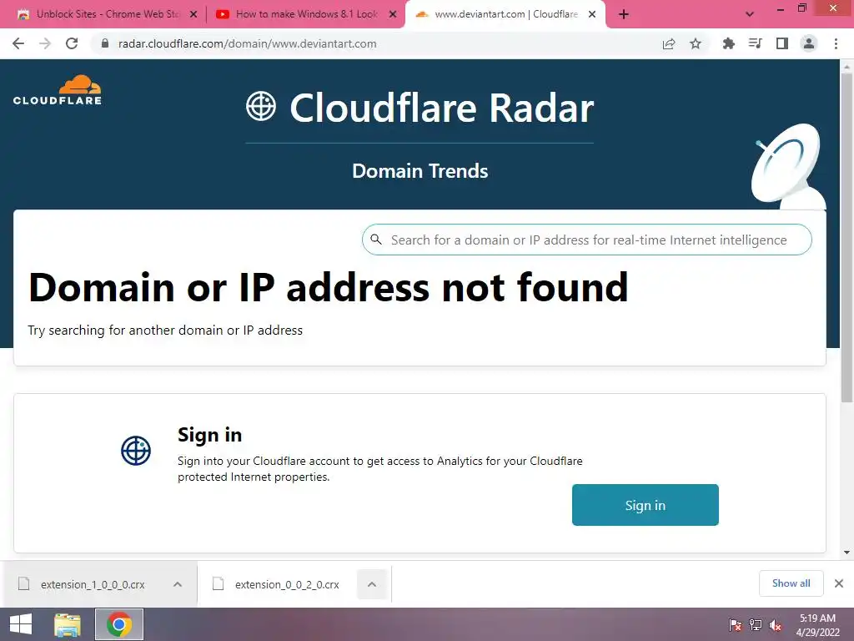This screenshot has height=641, width=854.
Task: Click the Sign in button
Action: coord(646,505)
